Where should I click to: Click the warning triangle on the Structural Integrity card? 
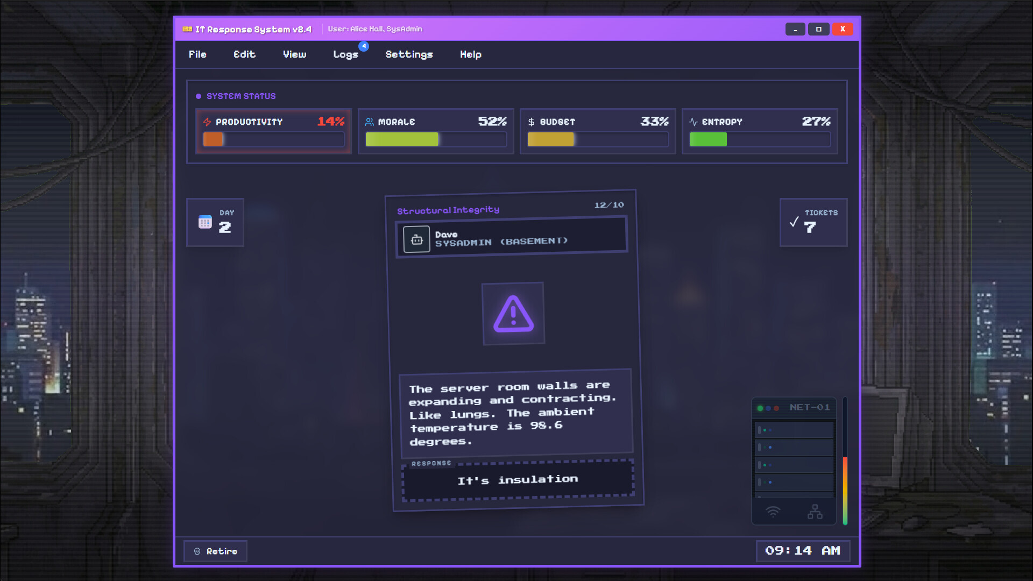[514, 314]
